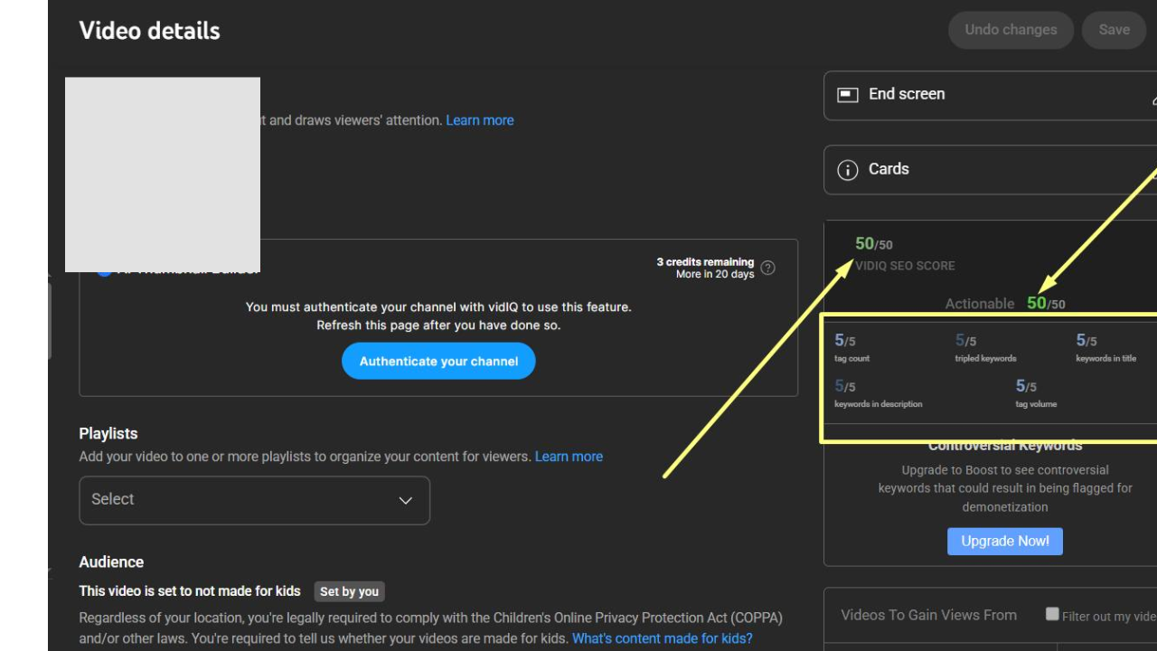Viewport: 1157px width, 651px height.
Task: Enable the Filter out my videos checkbox
Action: point(1052,614)
